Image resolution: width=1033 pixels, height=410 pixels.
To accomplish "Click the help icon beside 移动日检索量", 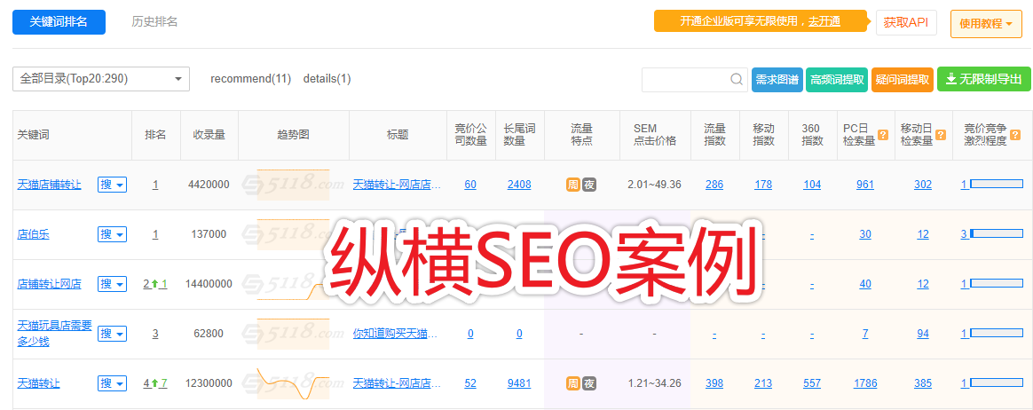I will pyautogui.click(x=941, y=135).
